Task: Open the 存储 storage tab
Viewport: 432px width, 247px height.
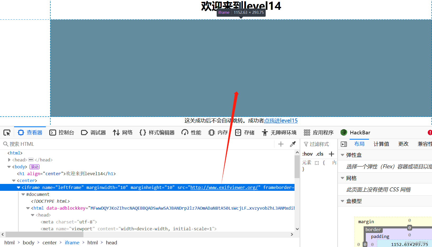Action: [x=245, y=133]
